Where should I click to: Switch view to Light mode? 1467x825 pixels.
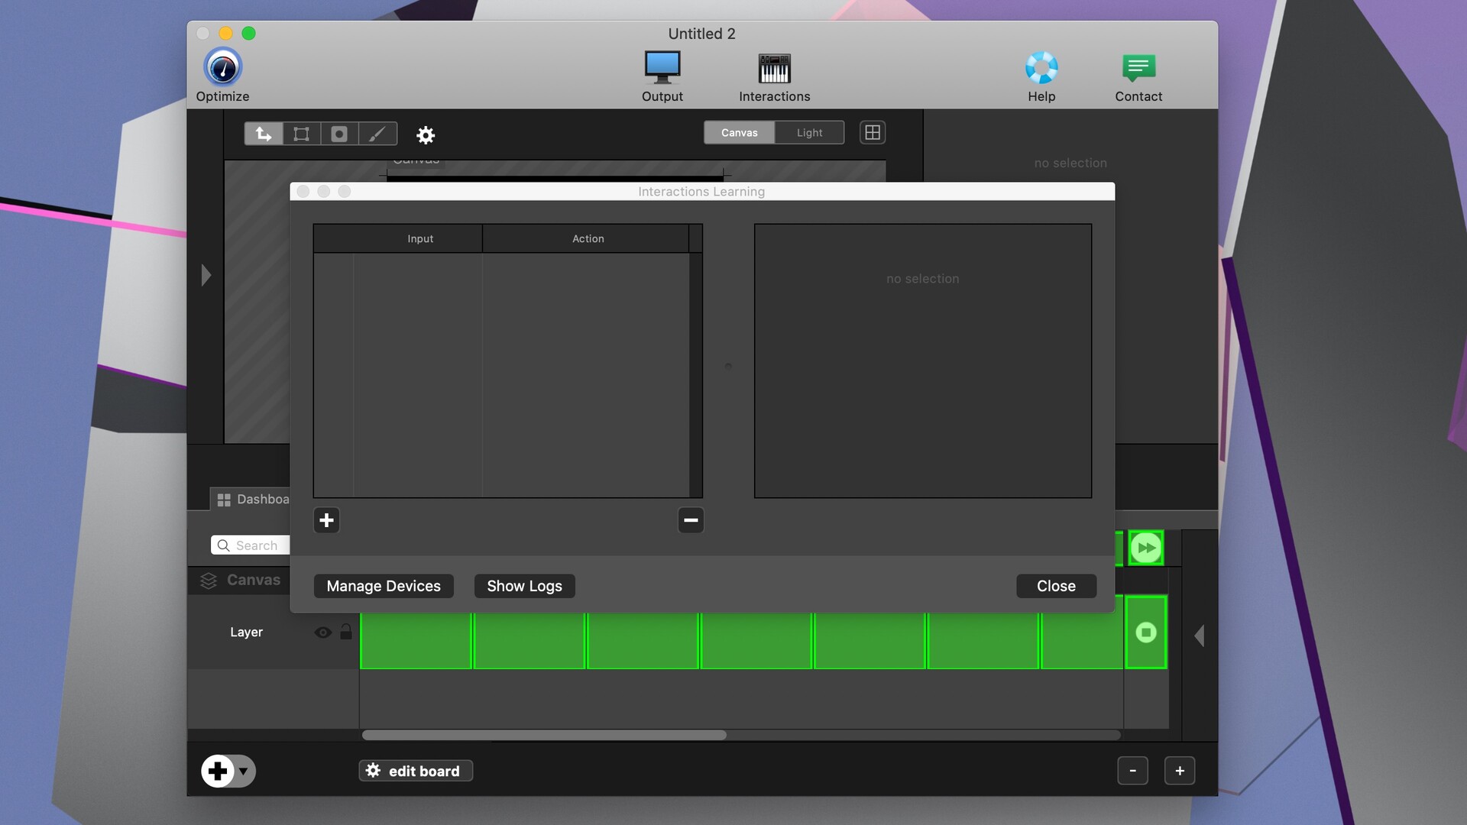pyautogui.click(x=809, y=133)
